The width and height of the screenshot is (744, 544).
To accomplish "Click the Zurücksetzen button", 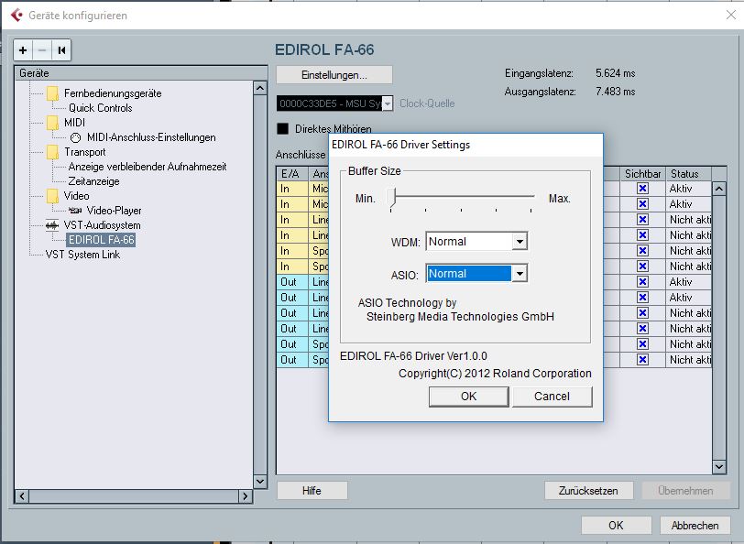I will click(x=588, y=490).
